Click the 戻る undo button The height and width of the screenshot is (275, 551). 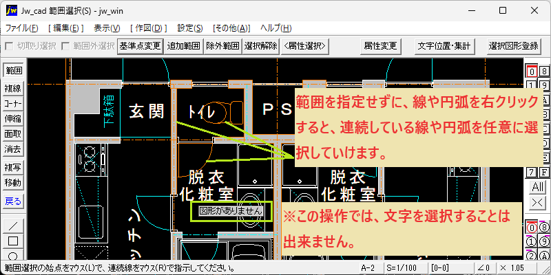13,201
